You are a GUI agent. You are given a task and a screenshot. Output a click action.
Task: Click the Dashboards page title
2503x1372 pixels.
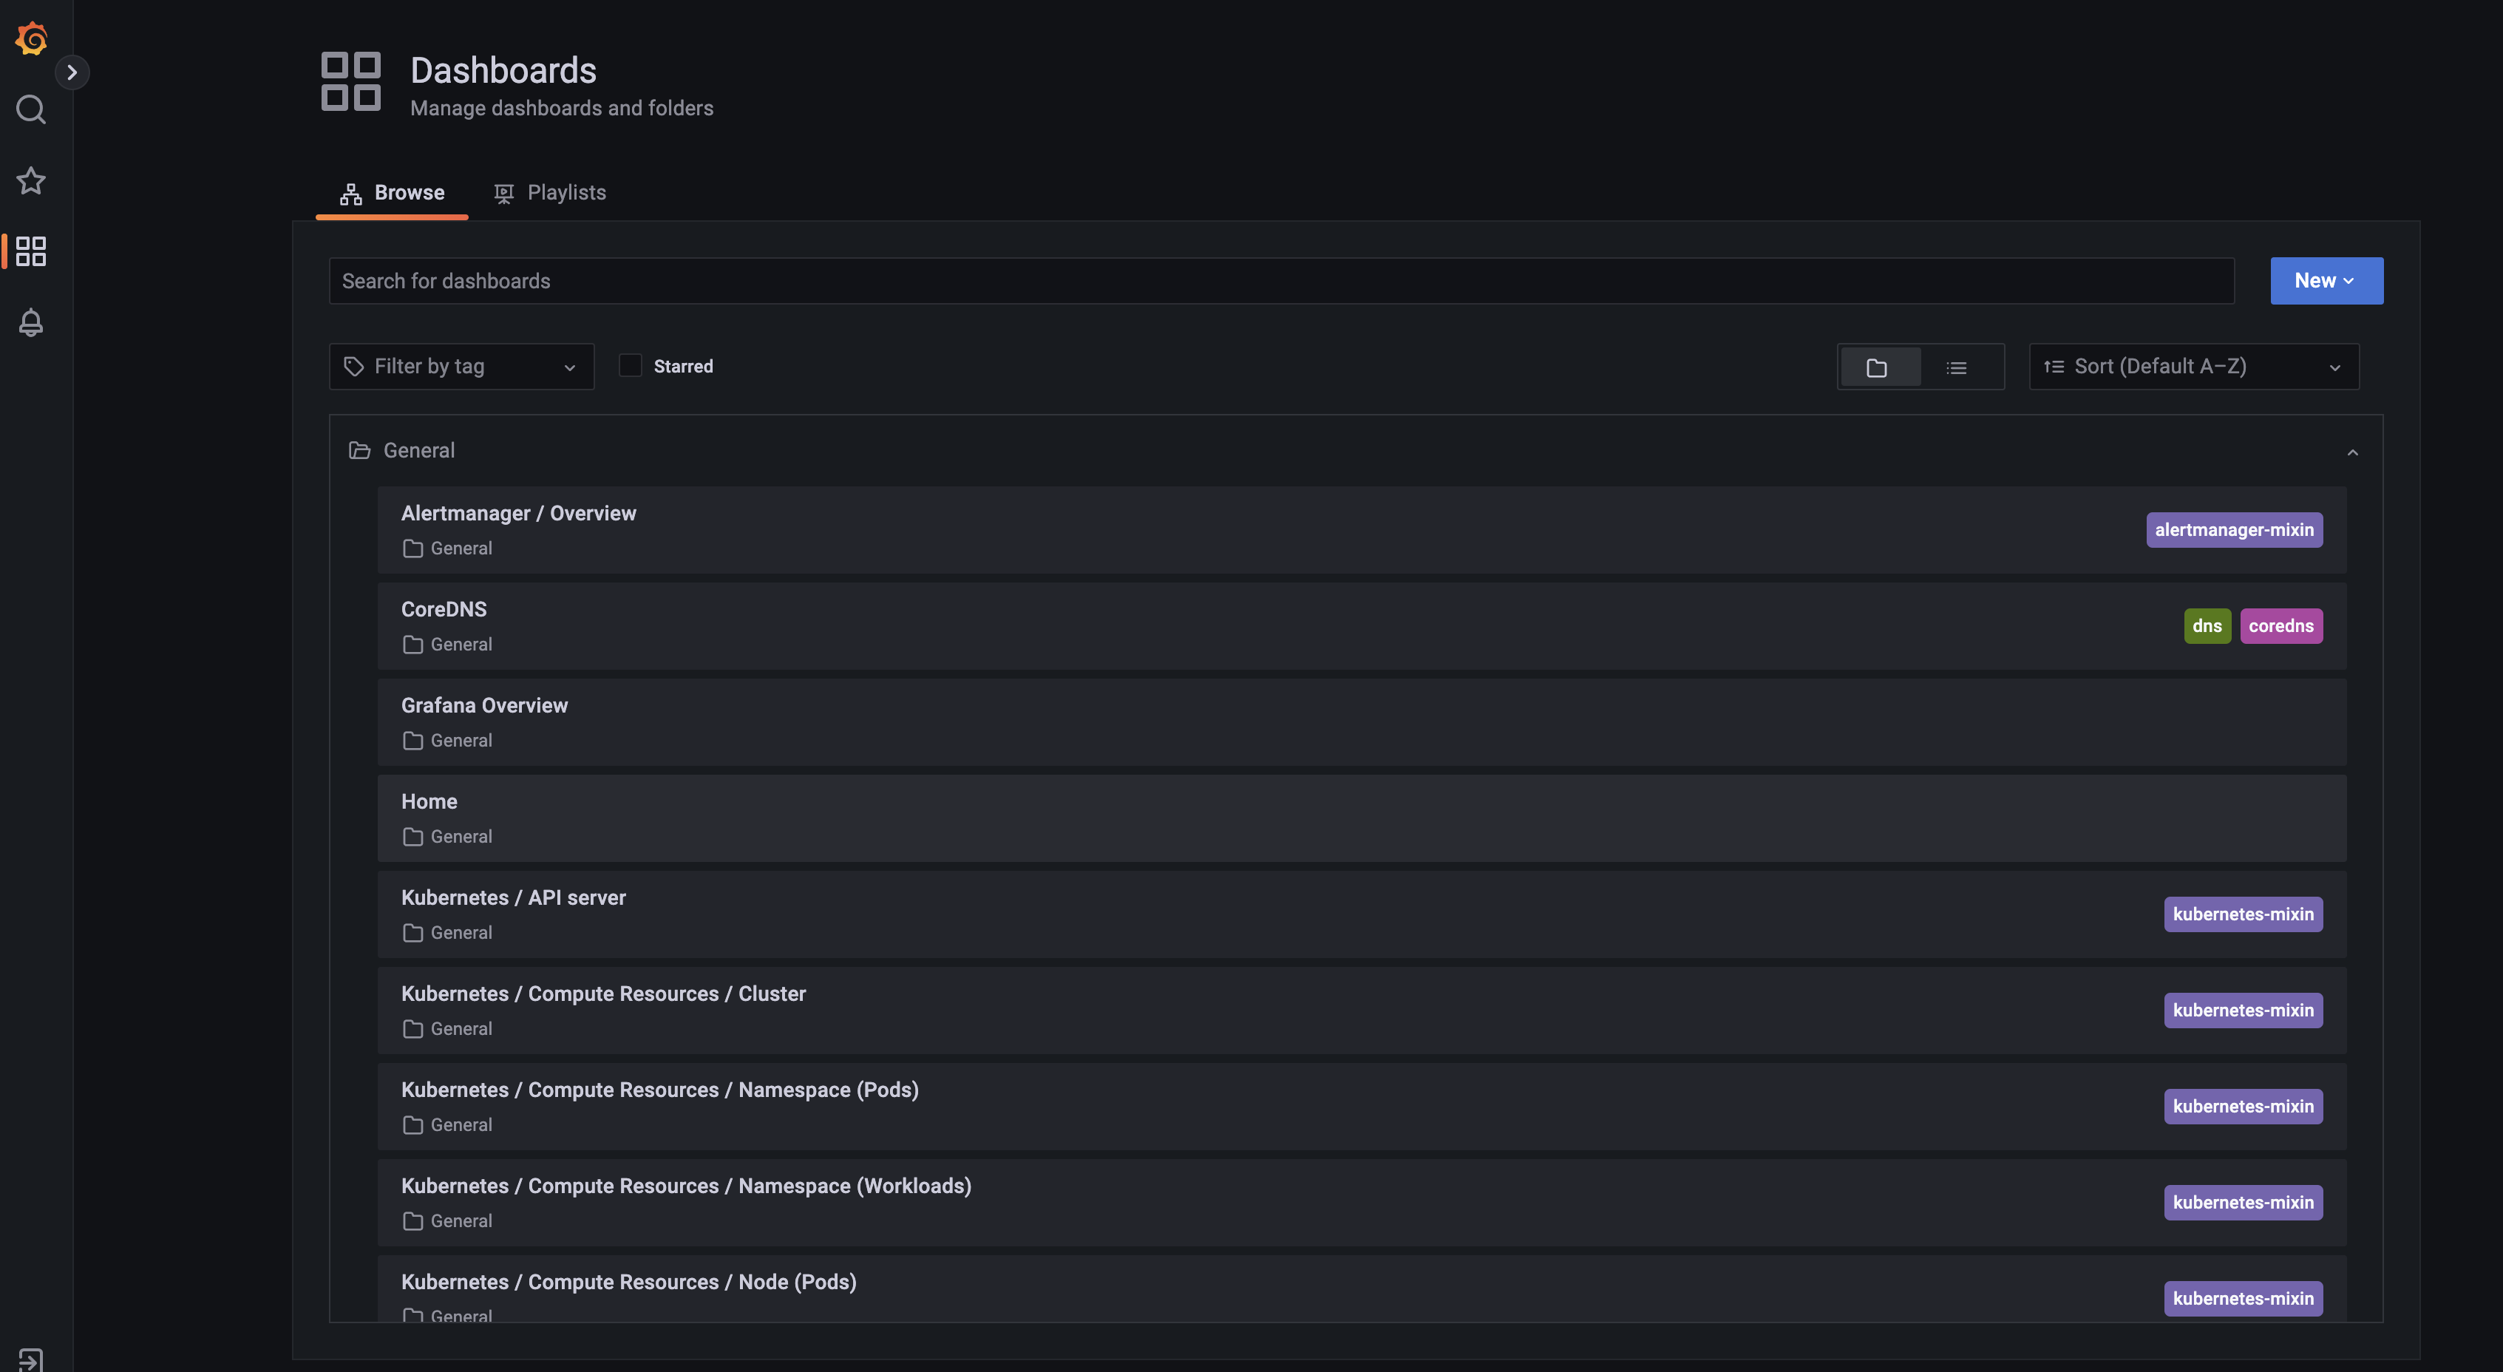coord(503,71)
